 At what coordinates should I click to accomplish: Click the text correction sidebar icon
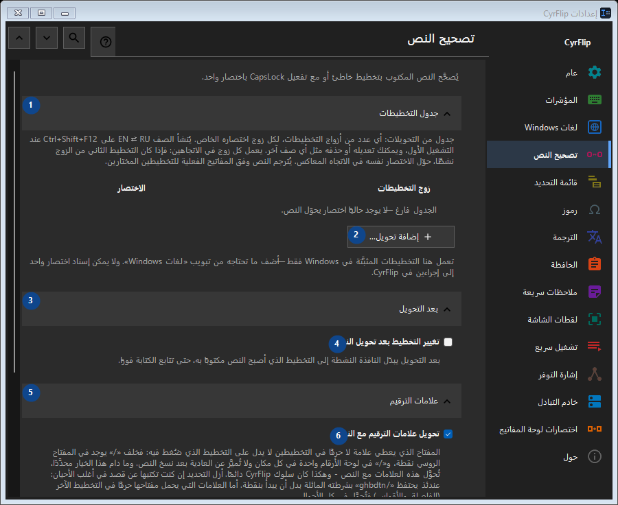pyautogui.click(x=595, y=154)
